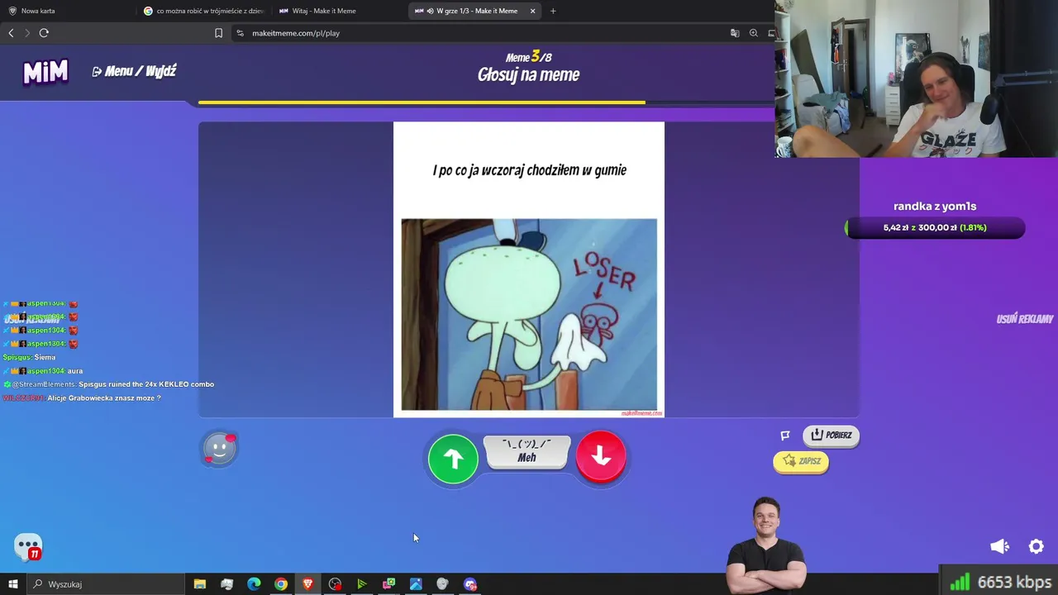Go forward in browser history

click(x=27, y=33)
